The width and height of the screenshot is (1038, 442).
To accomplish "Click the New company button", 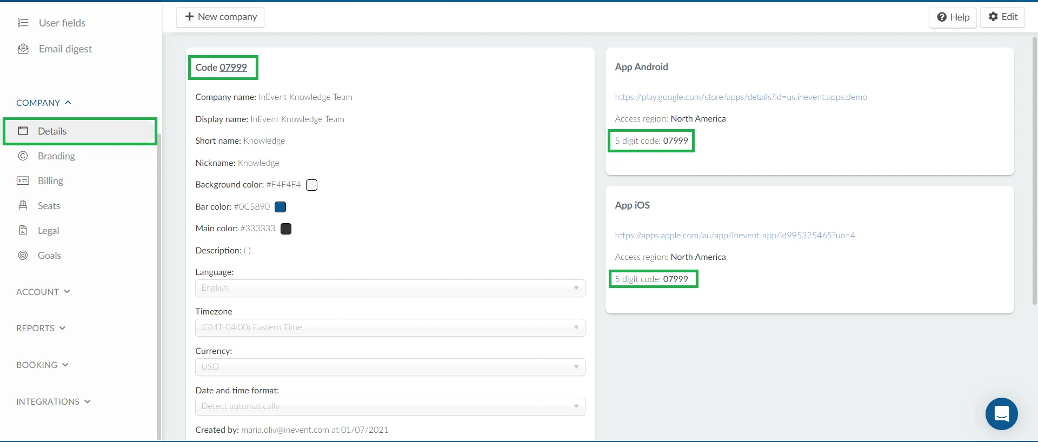I will [x=220, y=17].
